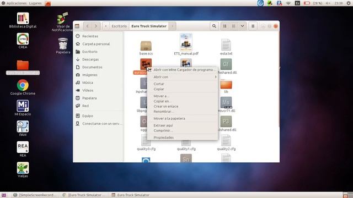This screenshot has width=353, height=198.
Task: Open Recientes in the sidebar
Action: tap(98, 36)
